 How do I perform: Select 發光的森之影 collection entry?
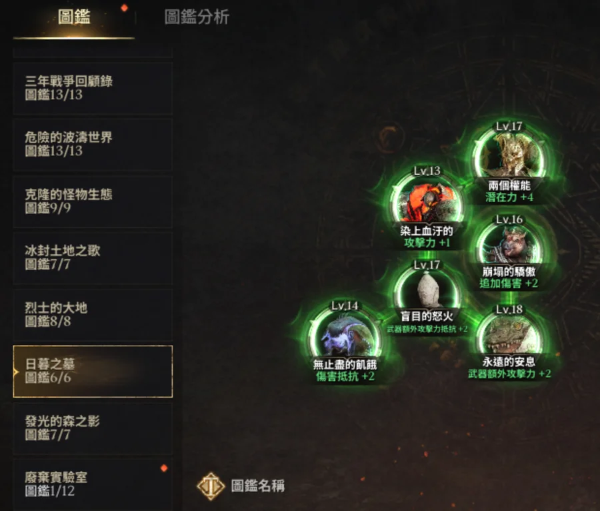tap(93, 428)
